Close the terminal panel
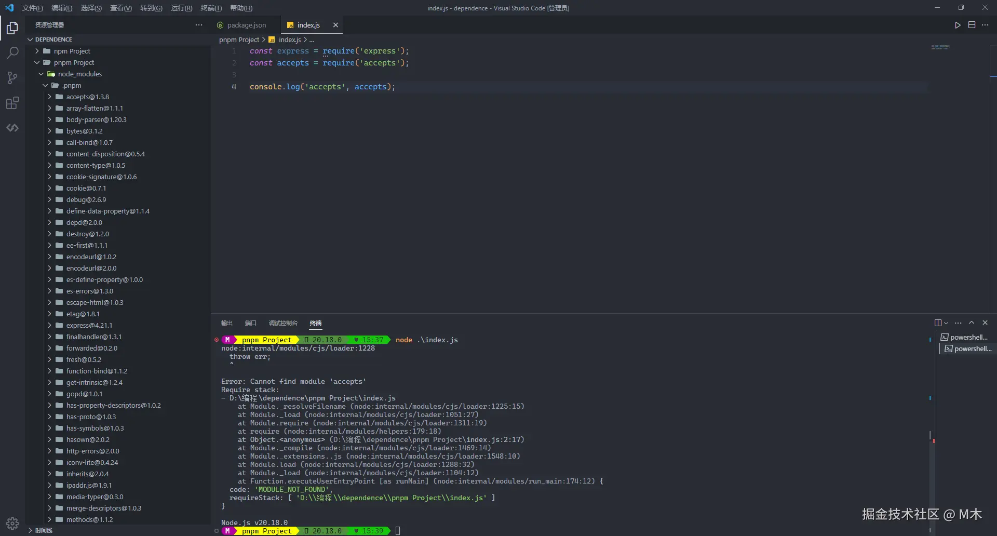Viewport: 997px width, 536px height. pyautogui.click(x=985, y=323)
